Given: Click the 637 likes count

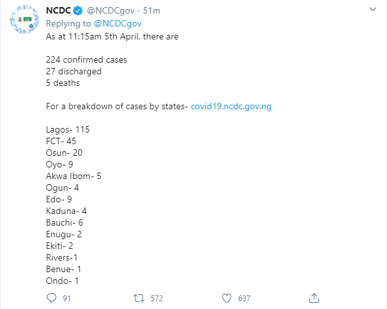Looking at the screenshot, I should pyautogui.click(x=244, y=299).
